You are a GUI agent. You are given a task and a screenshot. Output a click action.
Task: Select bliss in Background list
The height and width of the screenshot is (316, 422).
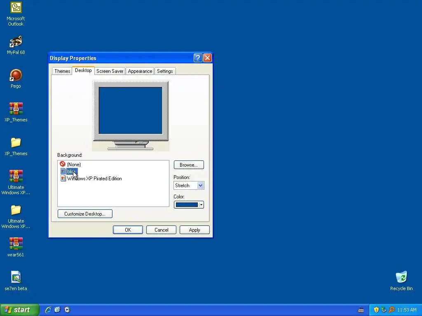tap(72, 172)
